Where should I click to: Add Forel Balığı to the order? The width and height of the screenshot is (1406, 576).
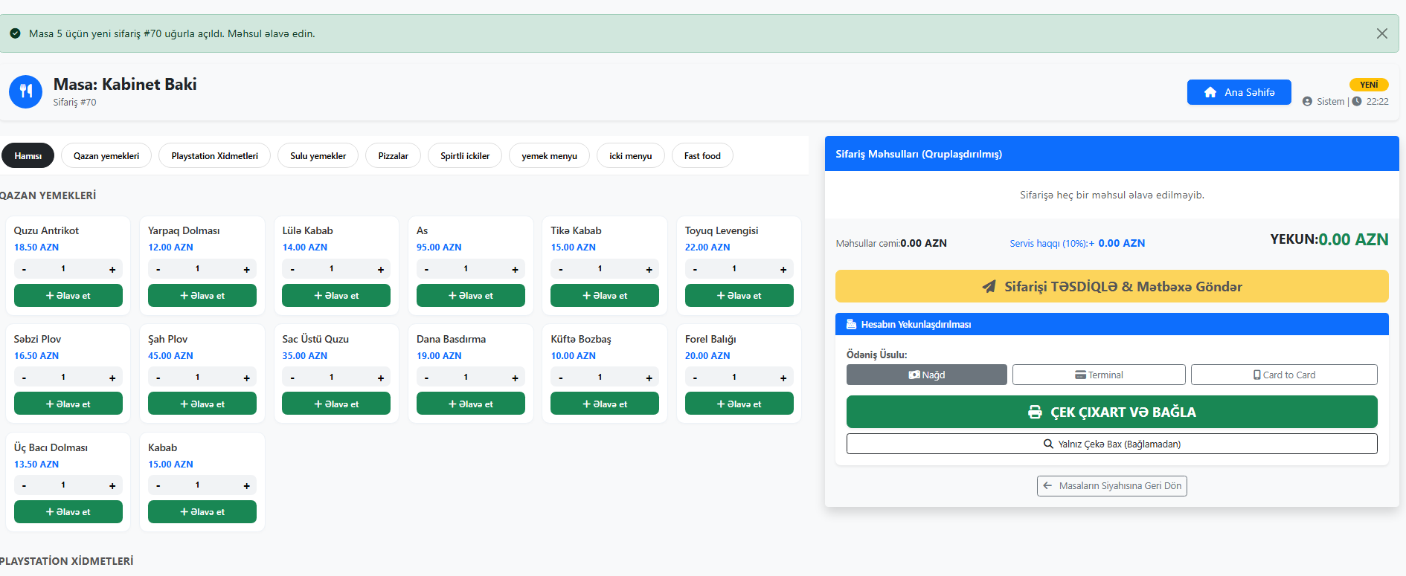739,404
